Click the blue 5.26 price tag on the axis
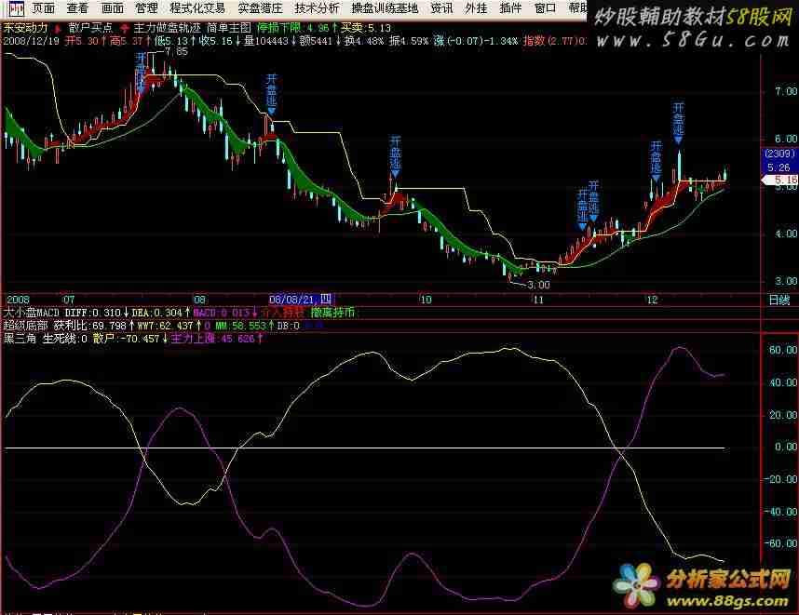Image resolution: width=799 pixels, height=615 pixels. 779,167
